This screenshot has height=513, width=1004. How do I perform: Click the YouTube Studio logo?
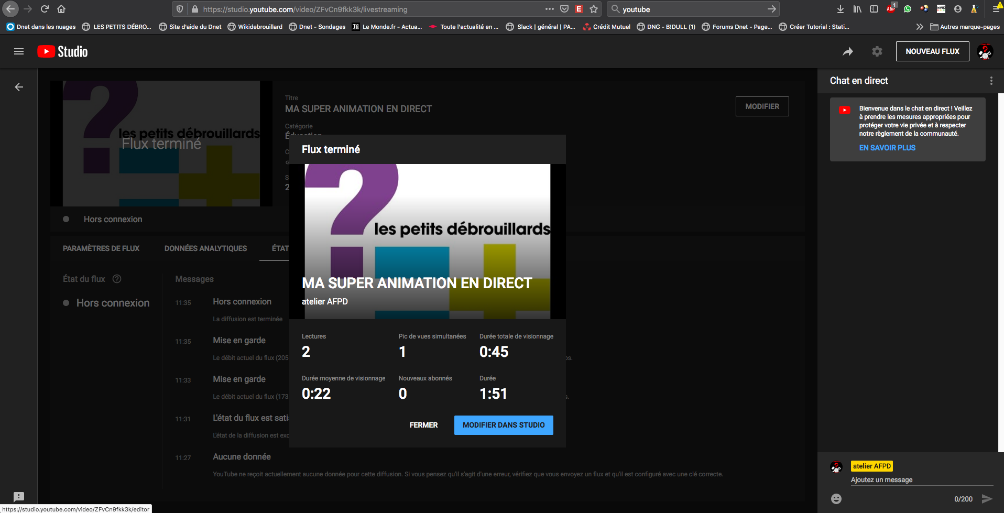click(x=63, y=51)
